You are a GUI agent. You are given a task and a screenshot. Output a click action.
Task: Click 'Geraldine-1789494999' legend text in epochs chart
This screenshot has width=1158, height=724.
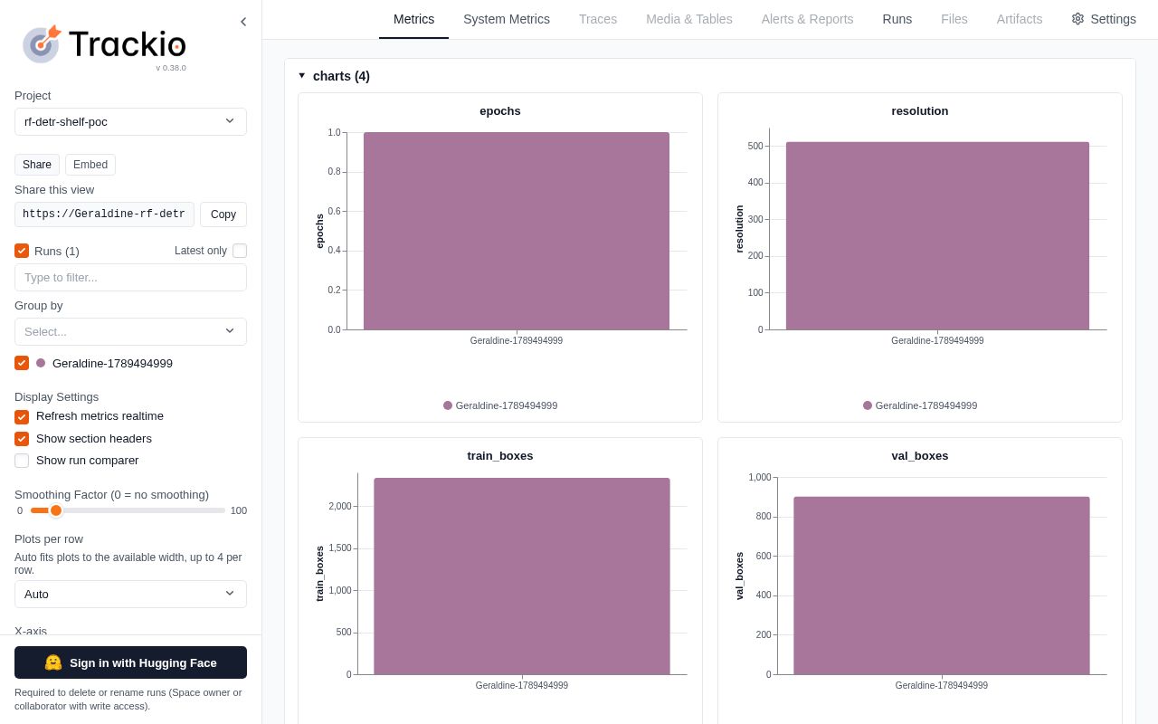tap(507, 405)
